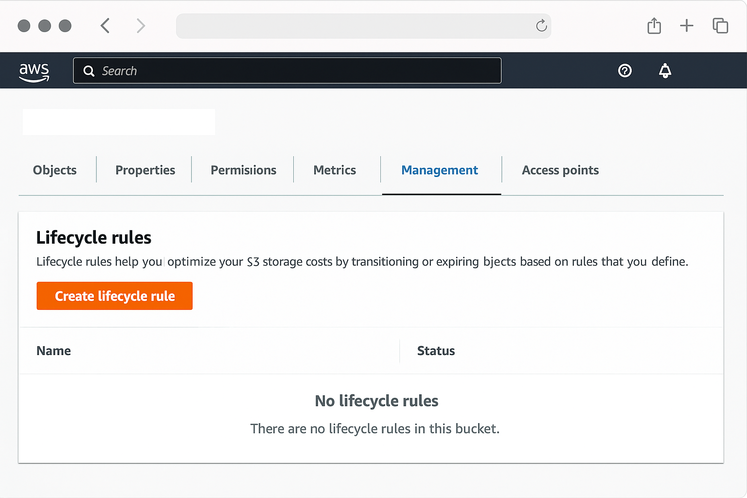
Task: Open the Management tab
Action: (439, 170)
